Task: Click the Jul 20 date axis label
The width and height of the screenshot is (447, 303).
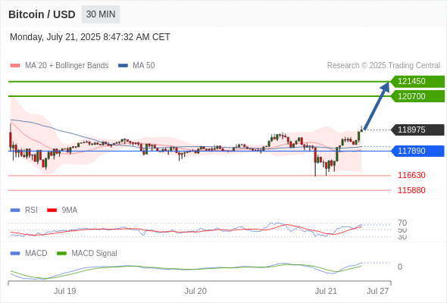Action: [195, 291]
